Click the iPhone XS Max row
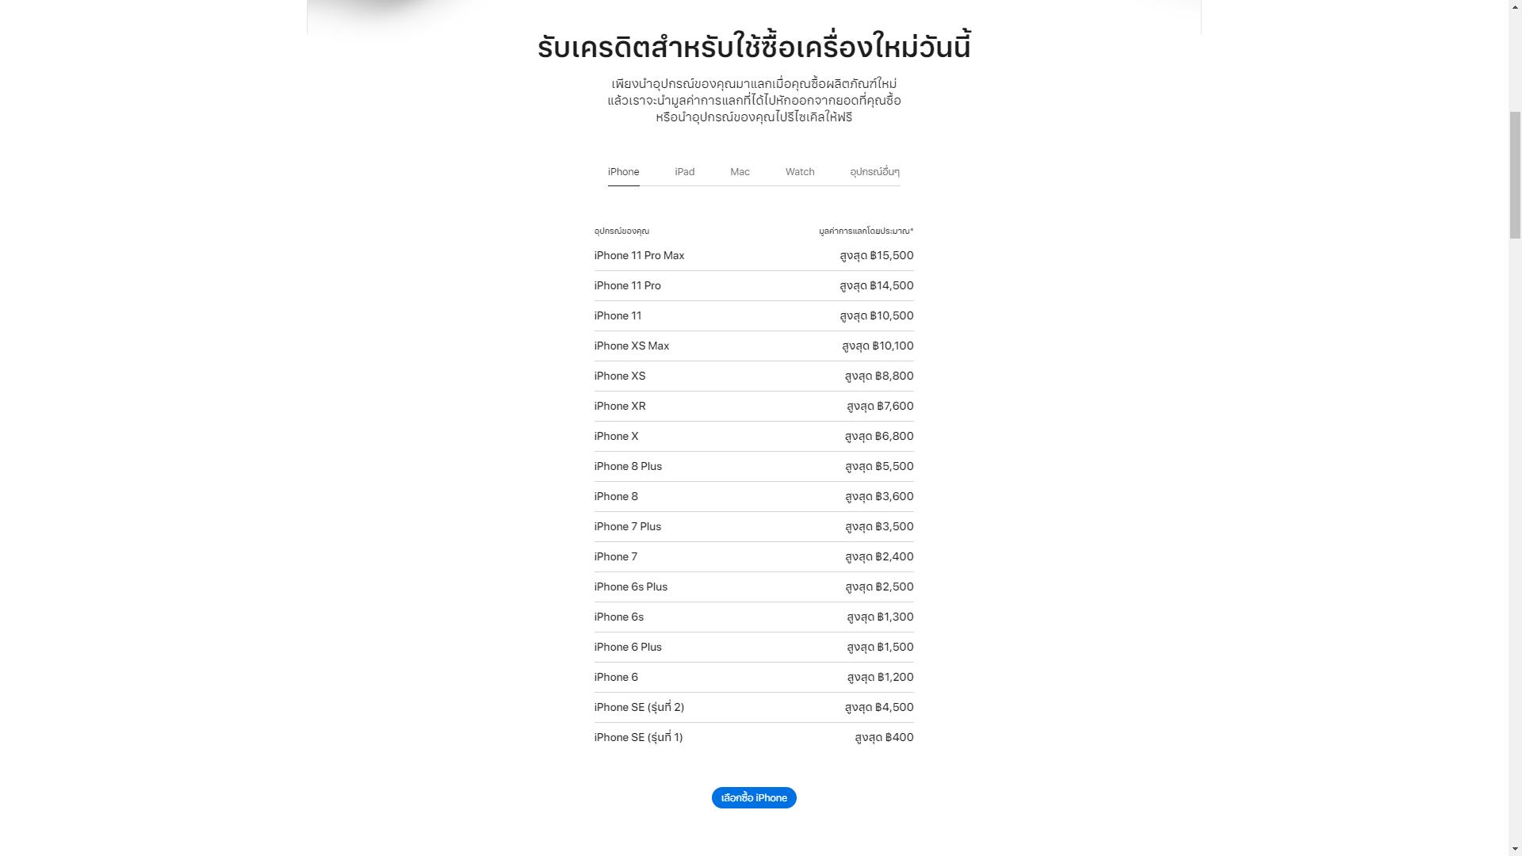 point(754,346)
